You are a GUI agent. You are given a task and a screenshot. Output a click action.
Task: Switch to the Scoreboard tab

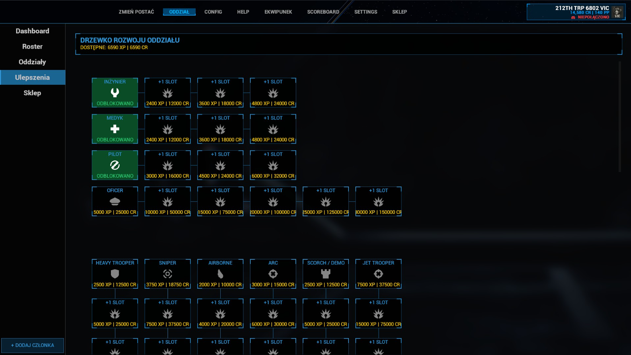[323, 12]
